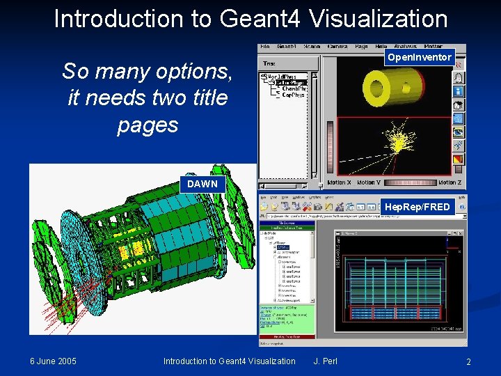Click the red bar at the bottom of the FRED left panel
This screenshot has height=376, width=501.
tap(287, 337)
